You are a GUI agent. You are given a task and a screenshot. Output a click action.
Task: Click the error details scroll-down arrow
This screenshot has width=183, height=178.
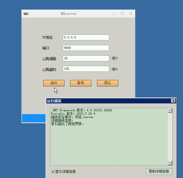coord(170,163)
